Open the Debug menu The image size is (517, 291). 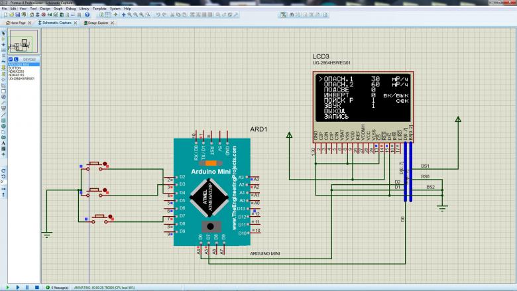[x=70, y=8]
